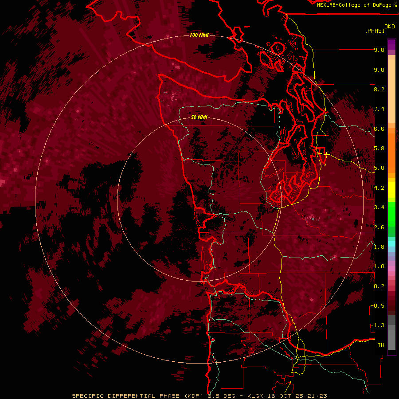
Task: Click the 4.2 scale value
Action: (x=379, y=188)
